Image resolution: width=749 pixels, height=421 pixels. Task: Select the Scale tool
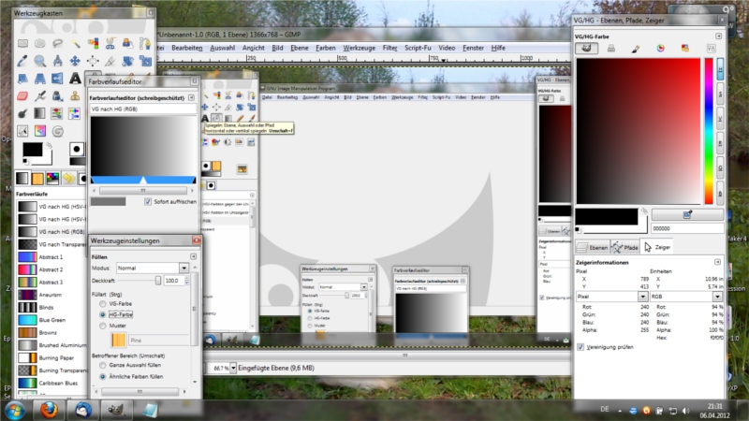pos(145,61)
